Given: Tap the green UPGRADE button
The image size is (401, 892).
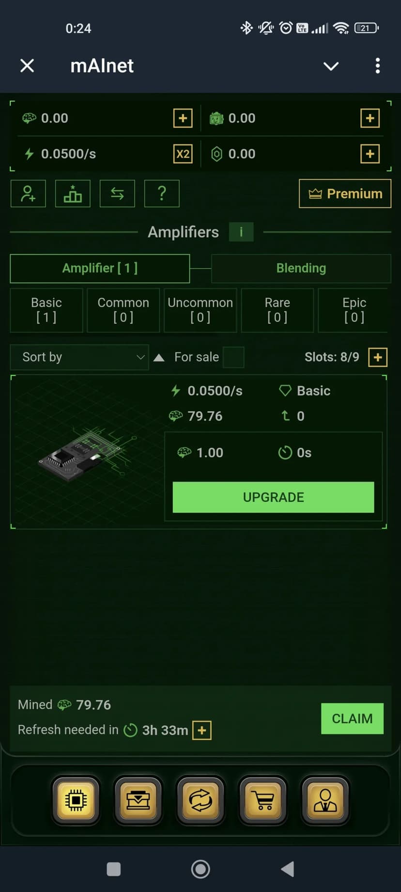Looking at the screenshot, I should point(273,497).
